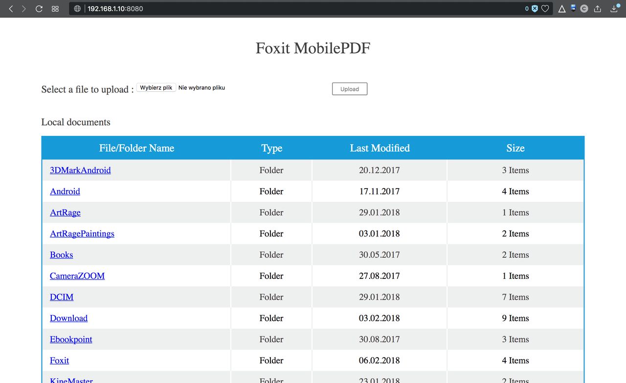Click 3 Items in 3DMarkAndroid row
This screenshot has height=383, width=626.
pyautogui.click(x=515, y=170)
